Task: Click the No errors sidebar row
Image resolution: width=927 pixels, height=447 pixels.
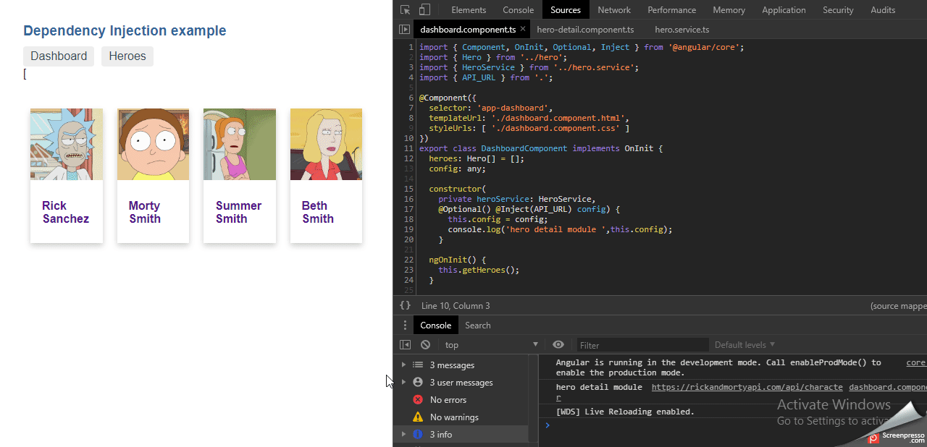Action: (460, 400)
